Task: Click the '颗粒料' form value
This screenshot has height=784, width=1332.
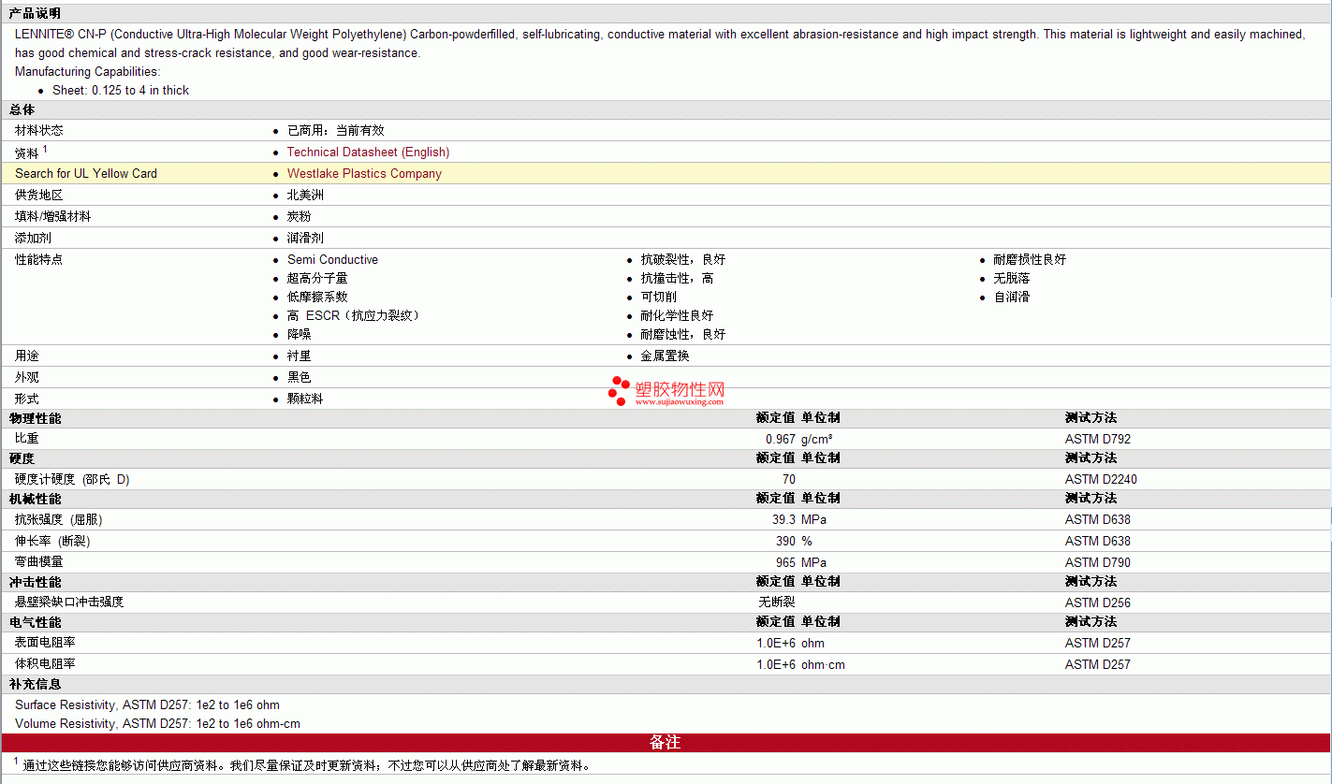Action: (305, 399)
